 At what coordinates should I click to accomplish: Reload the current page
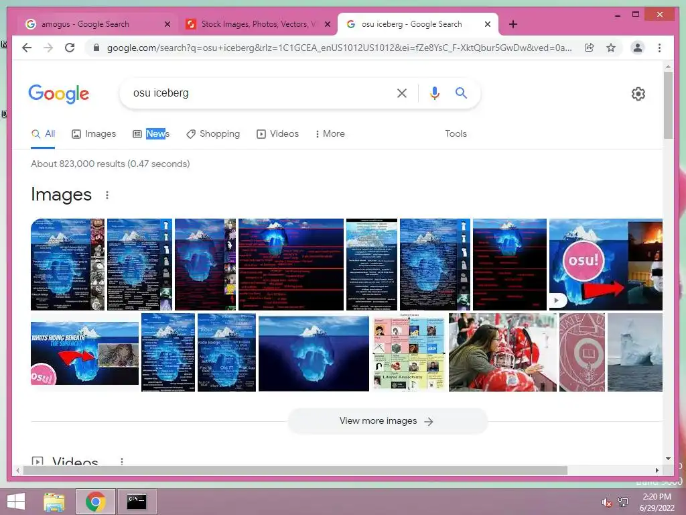[x=70, y=48]
